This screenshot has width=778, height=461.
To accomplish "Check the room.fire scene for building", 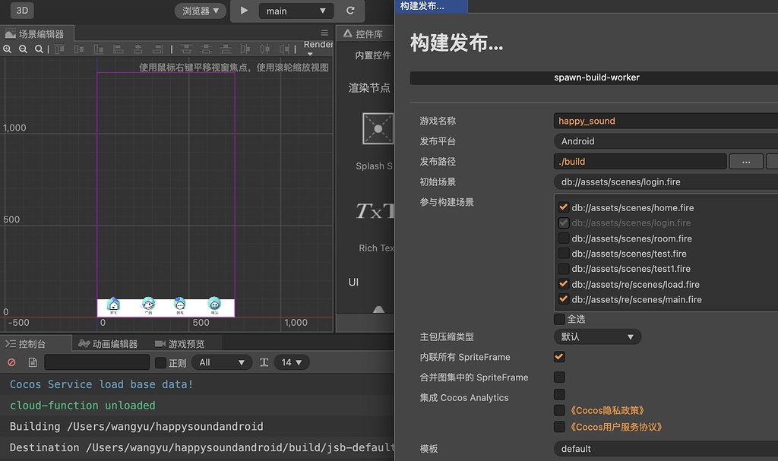I will pyautogui.click(x=563, y=238).
